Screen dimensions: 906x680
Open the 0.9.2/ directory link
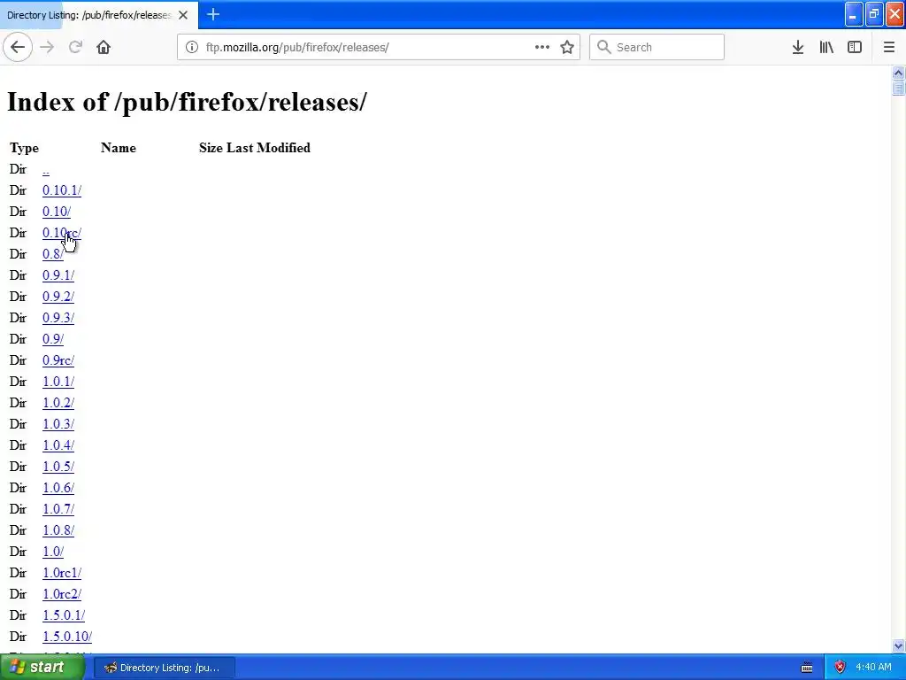pos(58,297)
